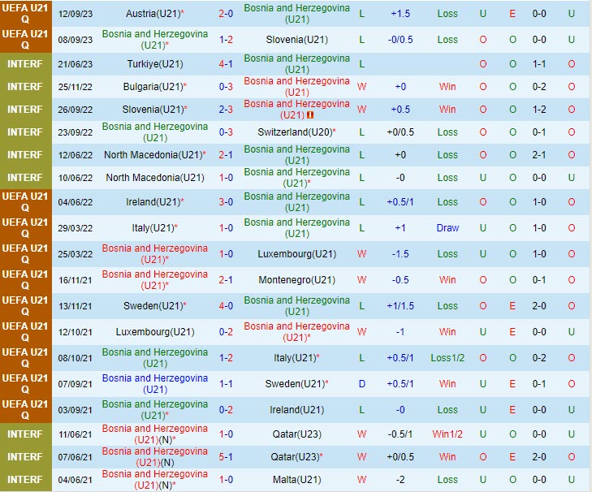Viewport: 592px width, 492px height.
Task: Open Qatar(U23) in the 11/06/21 row
Action: point(296,434)
